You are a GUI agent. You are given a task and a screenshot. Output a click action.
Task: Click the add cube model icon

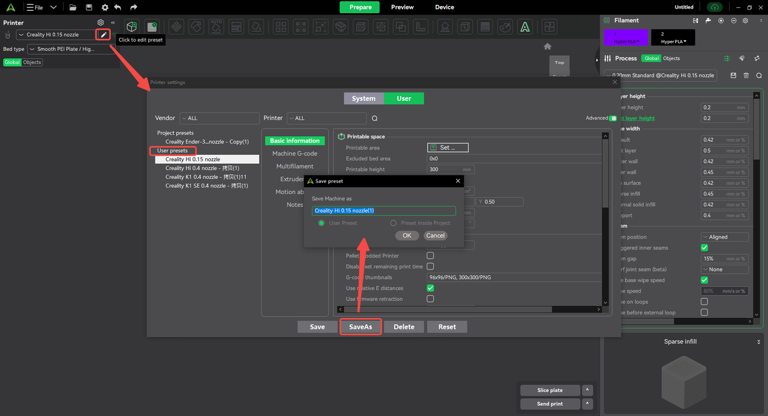pyautogui.click(x=132, y=27)
